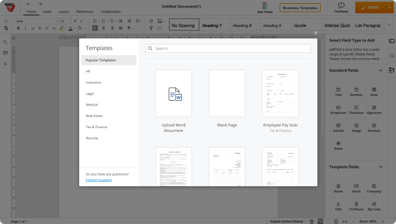Toggle the Bold formatting button
Viewport: 396px width, 224px height.
coord(18,28)
